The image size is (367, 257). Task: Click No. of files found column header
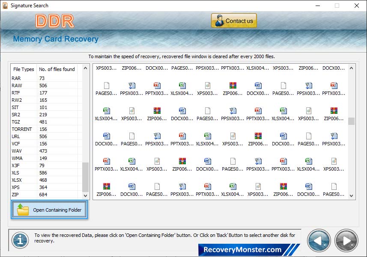[57, 69]
